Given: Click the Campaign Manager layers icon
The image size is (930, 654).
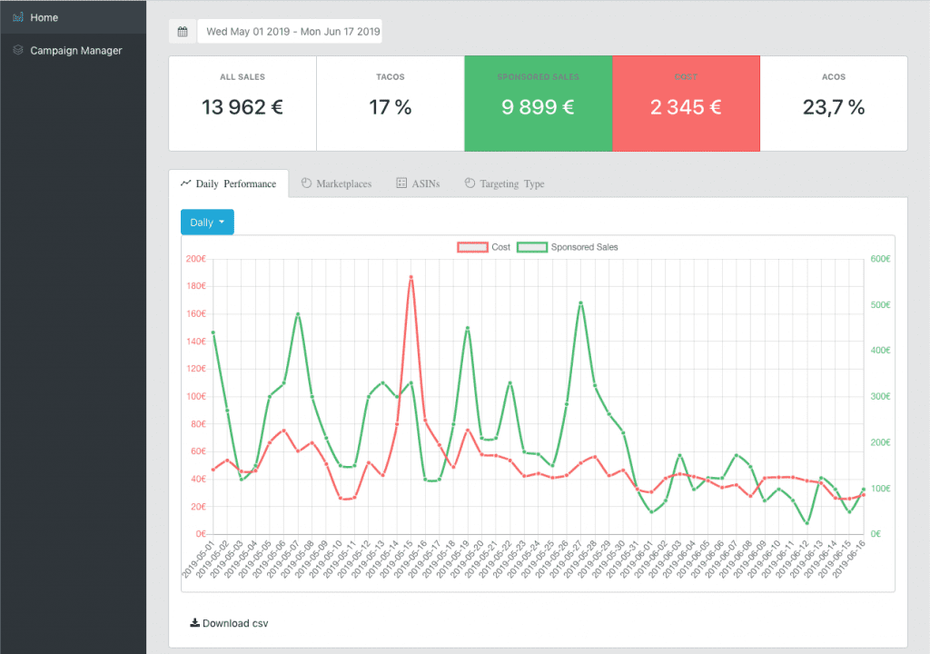Looking at the screenshot, I should click(17, 51).
